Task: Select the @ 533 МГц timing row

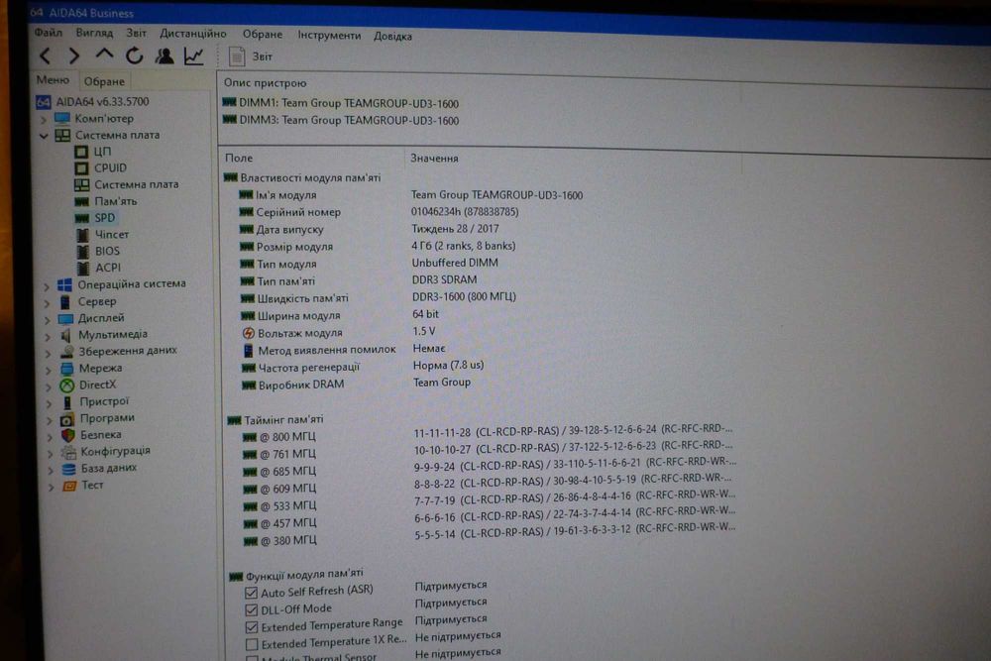Action: [490, 503]
